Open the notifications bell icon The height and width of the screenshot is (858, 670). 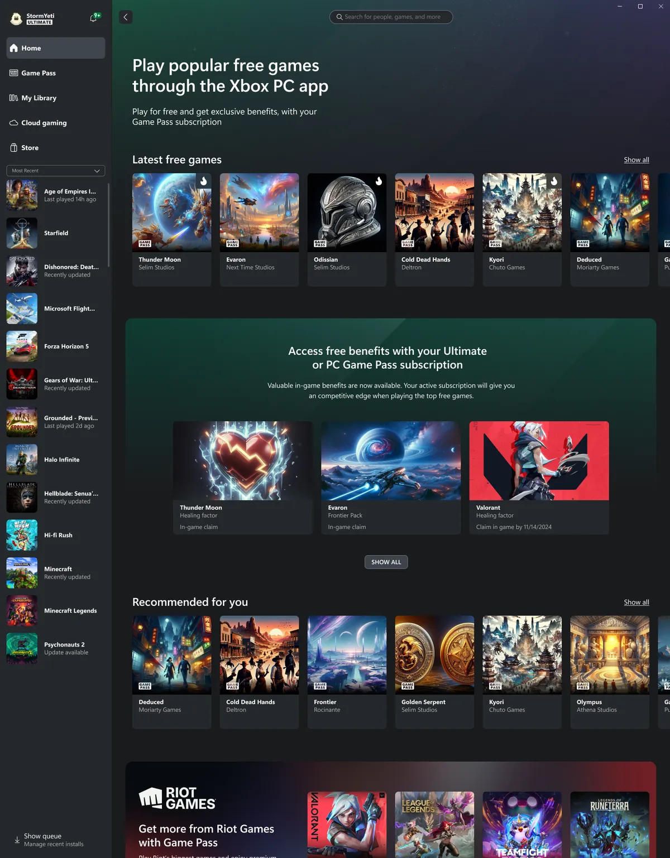94,18
